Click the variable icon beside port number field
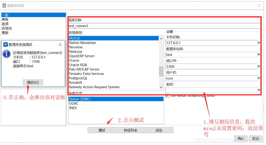 pyautogui.click(x=259, y=66)
